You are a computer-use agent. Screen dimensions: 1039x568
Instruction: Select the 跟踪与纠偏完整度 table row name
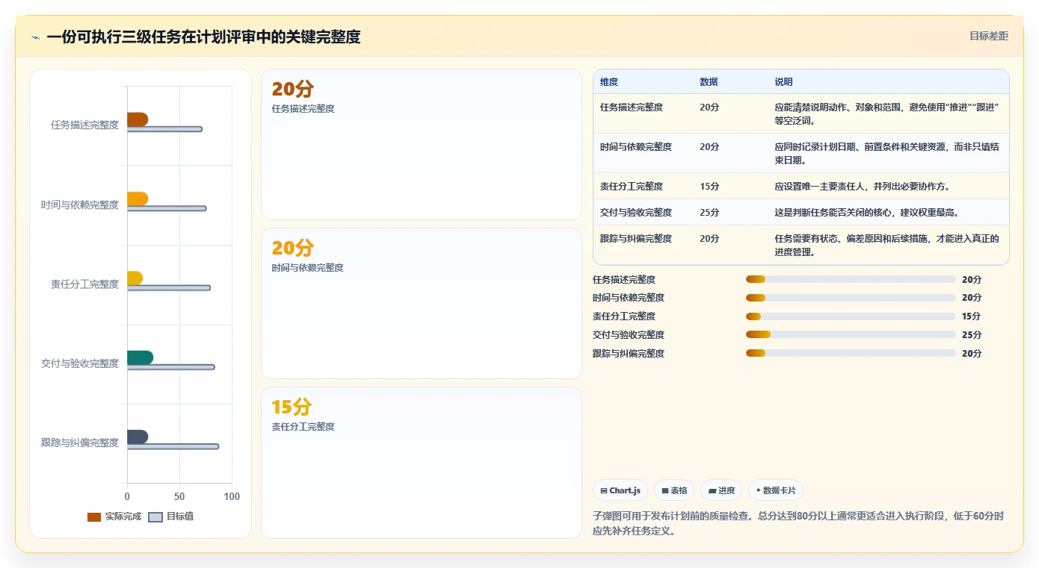point(636,238)
